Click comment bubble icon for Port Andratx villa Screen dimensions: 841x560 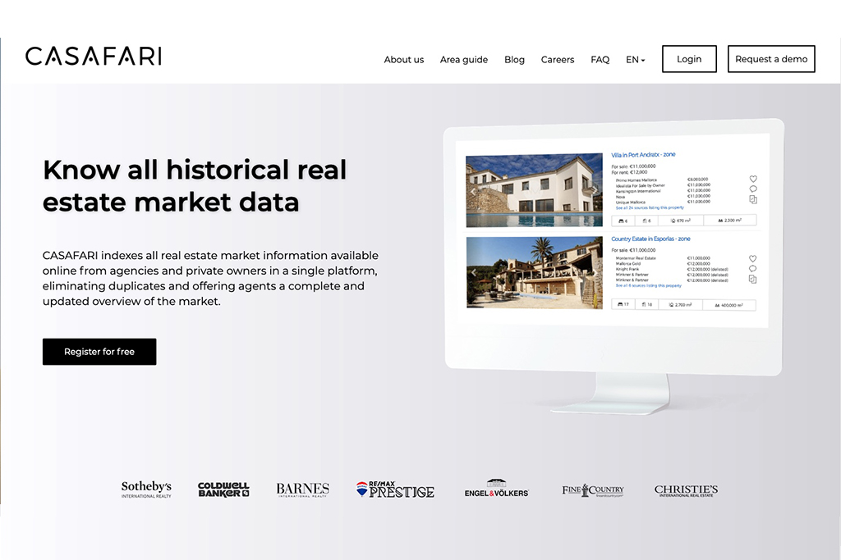(x=753, y=189)
